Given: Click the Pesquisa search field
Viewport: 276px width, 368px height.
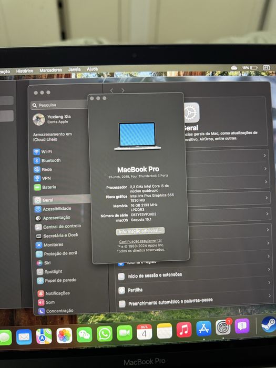Looking at the screenshot, I should click(59, 105).
